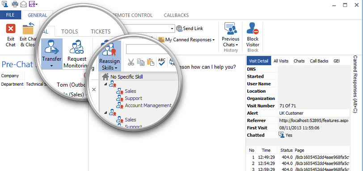Image resolution: width=363 pixels, height=171 pixels.
Task: Select the TICKETS tab in magnifier
Action: [x=101, y=32]
